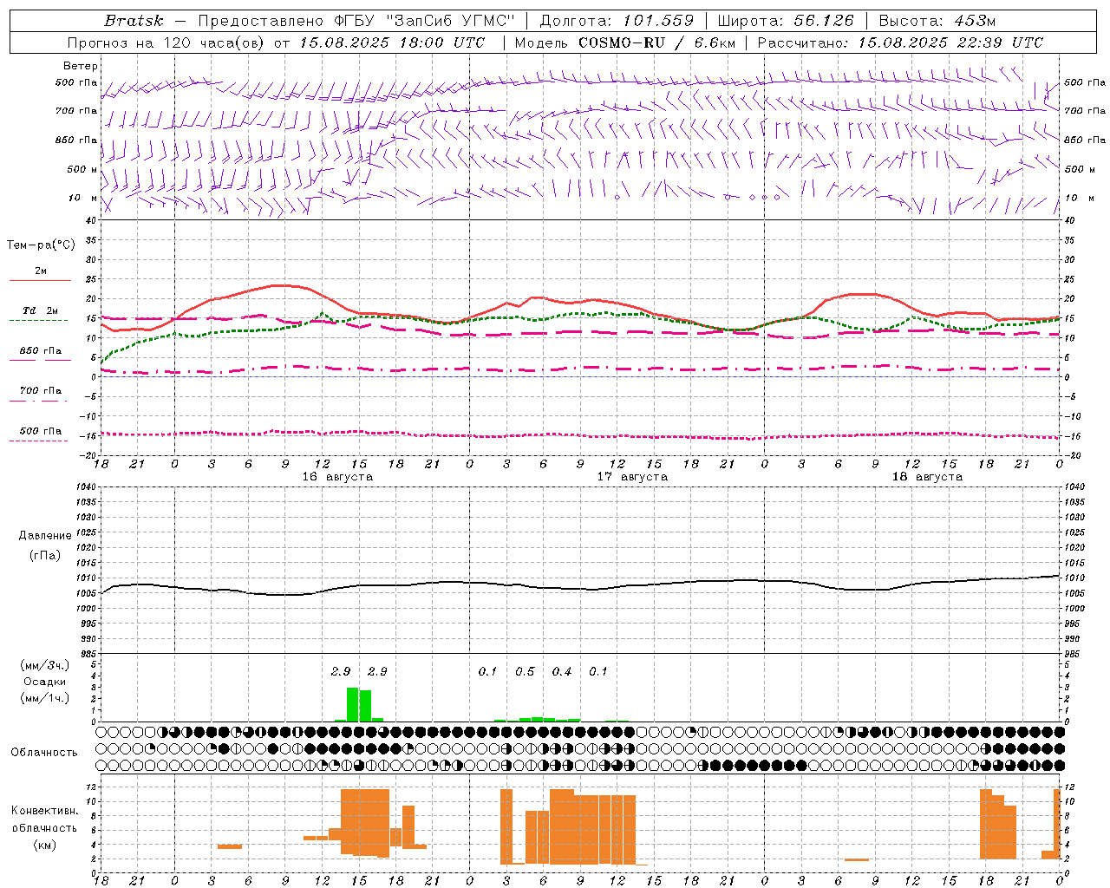This screenshot has width=1110, height=888.
Task: Select the '0.5' precipitation amount value
Action: (525, 672)
